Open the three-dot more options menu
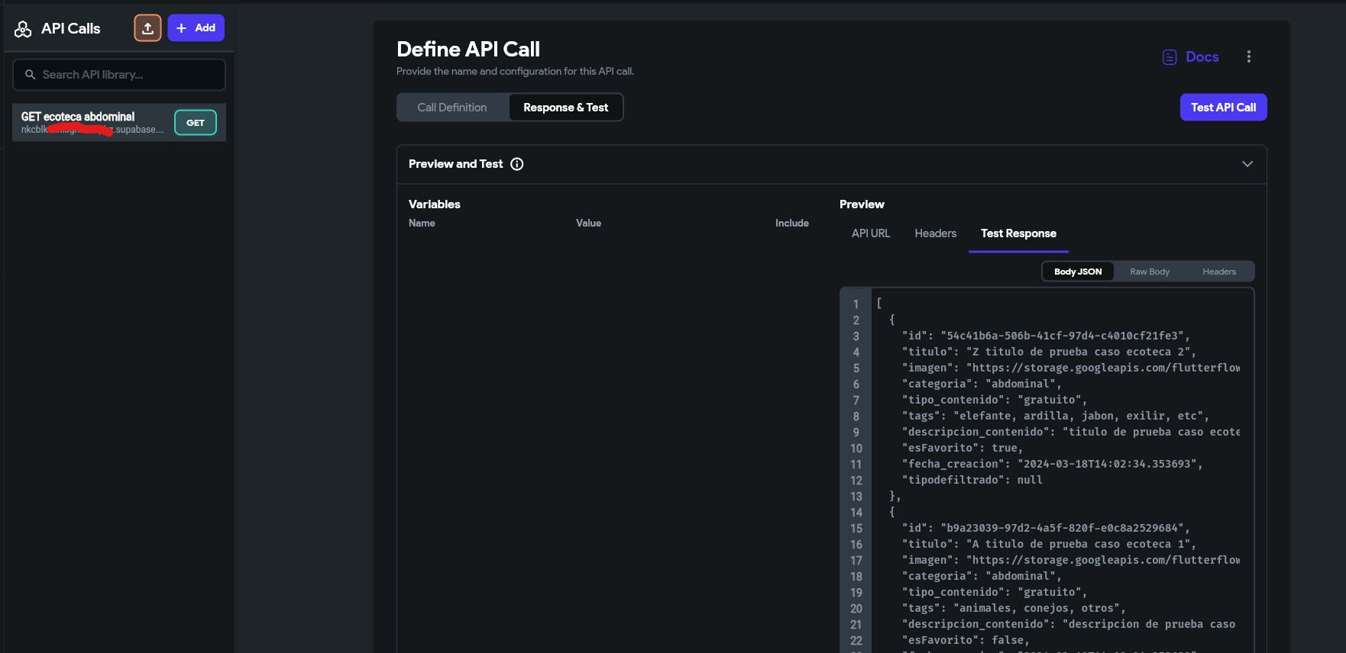1346x653 pixels. [x=1248, y=57]
